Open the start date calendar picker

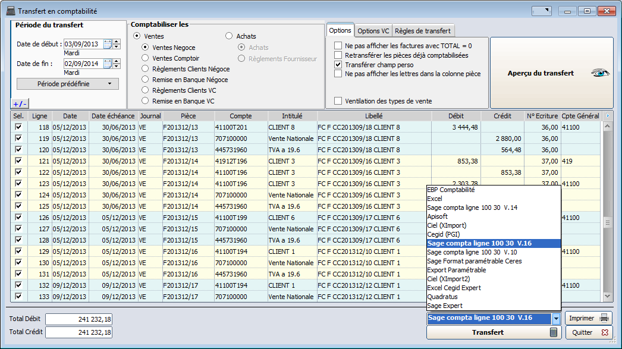pos(108,44)
